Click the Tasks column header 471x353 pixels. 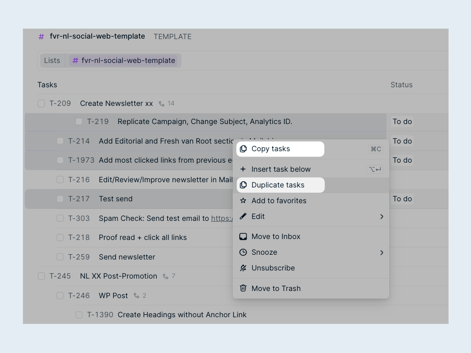point(47,85)
